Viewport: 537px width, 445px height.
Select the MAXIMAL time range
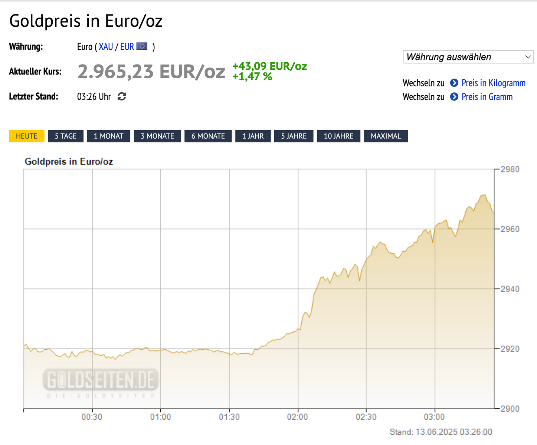386,136
